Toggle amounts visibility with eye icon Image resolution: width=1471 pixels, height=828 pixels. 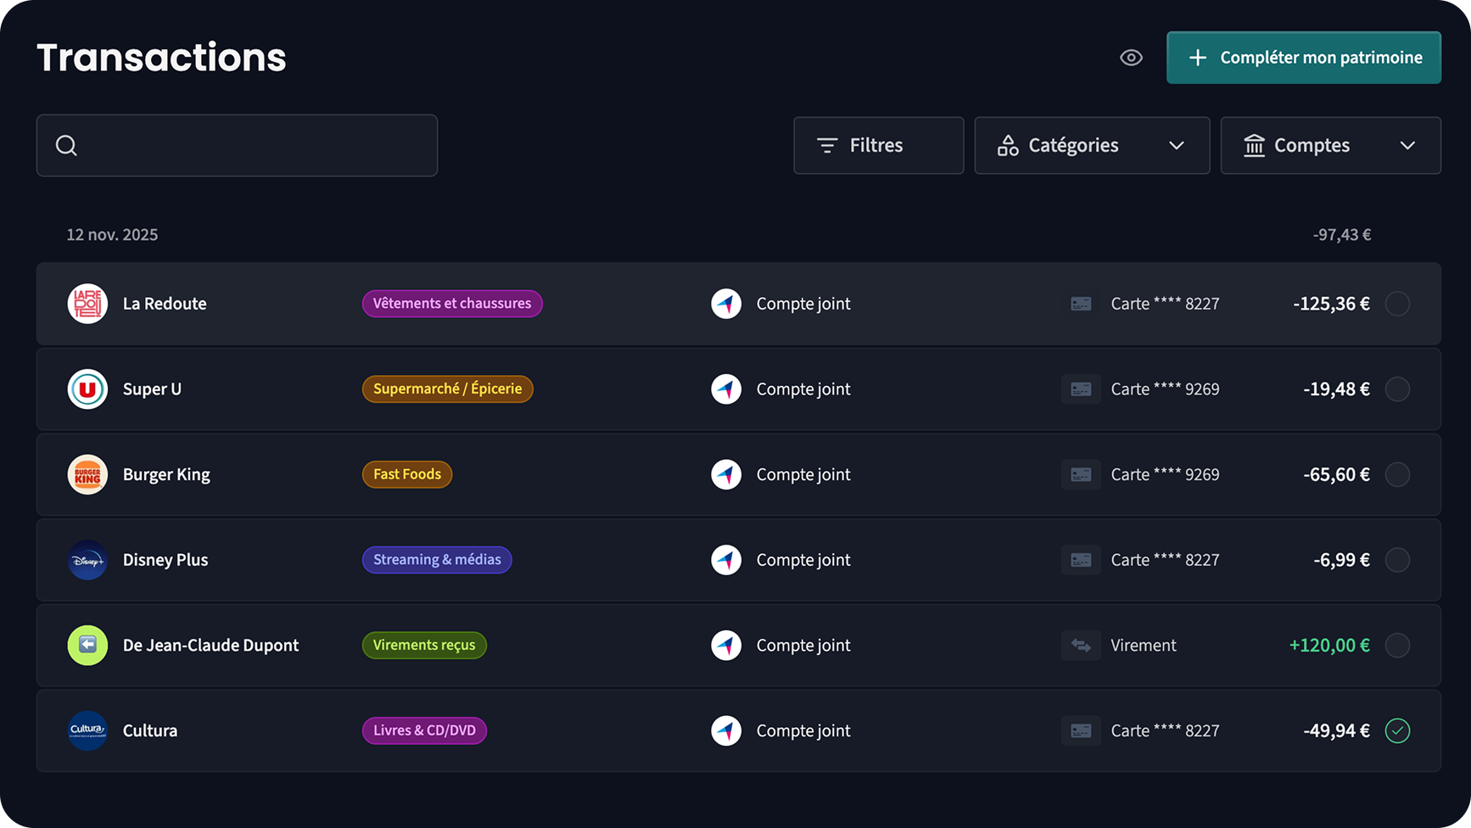coord(1131,58)
